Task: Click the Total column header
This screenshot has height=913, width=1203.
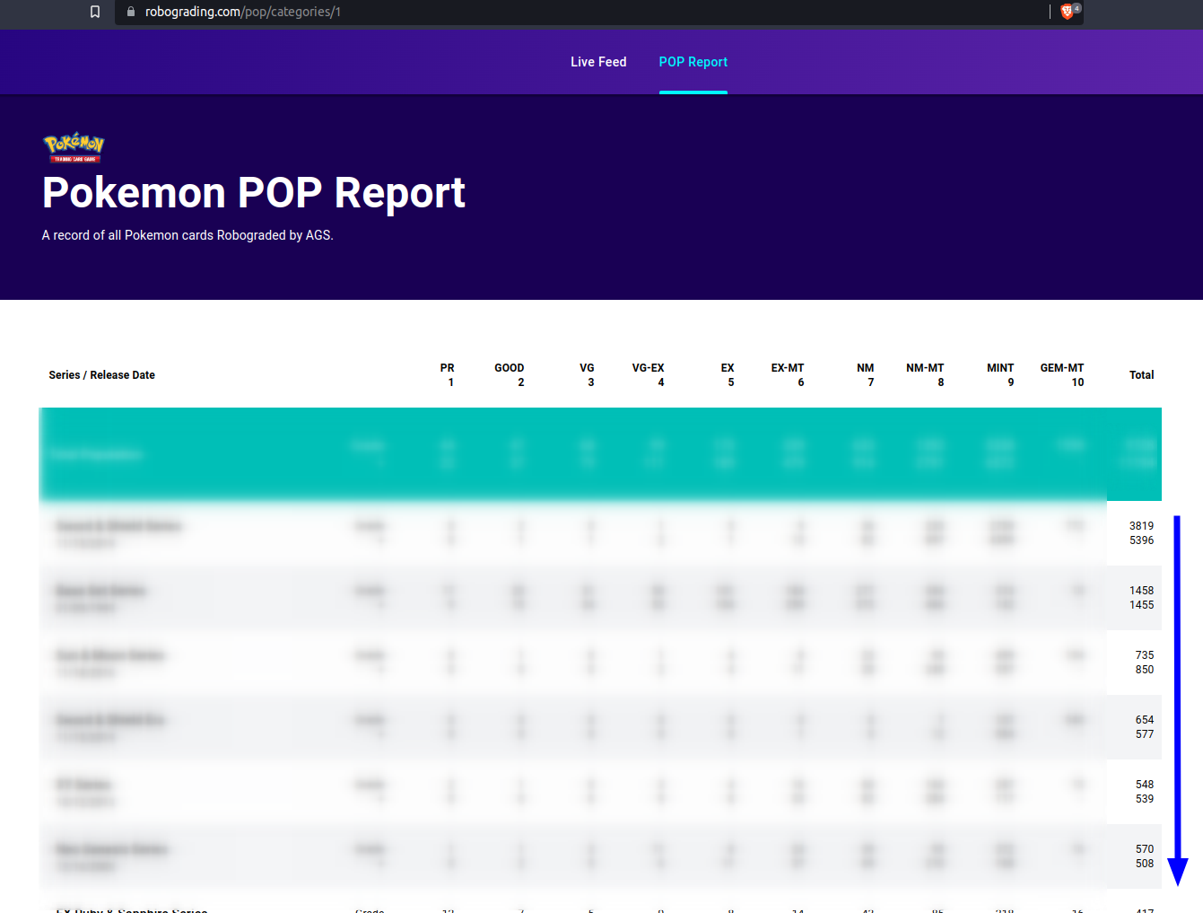Action: (x=1142, y=375)
